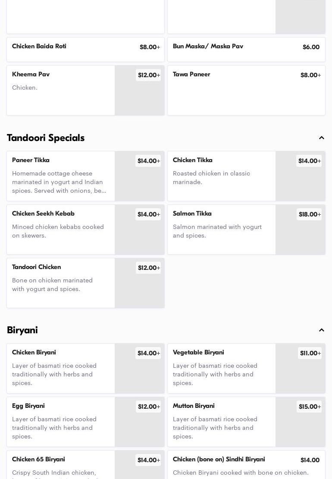
Task: Click the Mutton Biryani $15.00 price
Action: 309,407
